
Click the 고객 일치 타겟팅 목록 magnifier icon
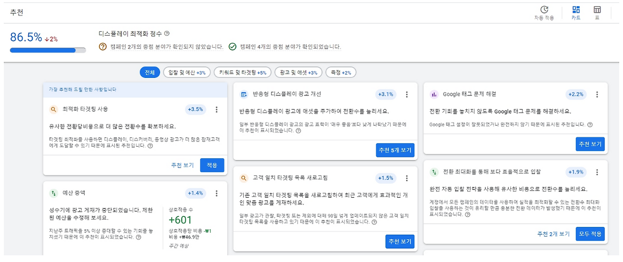pos(244,178)
